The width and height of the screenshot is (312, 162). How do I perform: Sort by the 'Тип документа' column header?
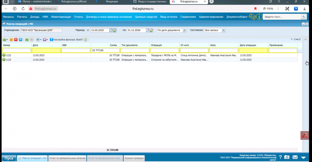(x=135, y=45)
